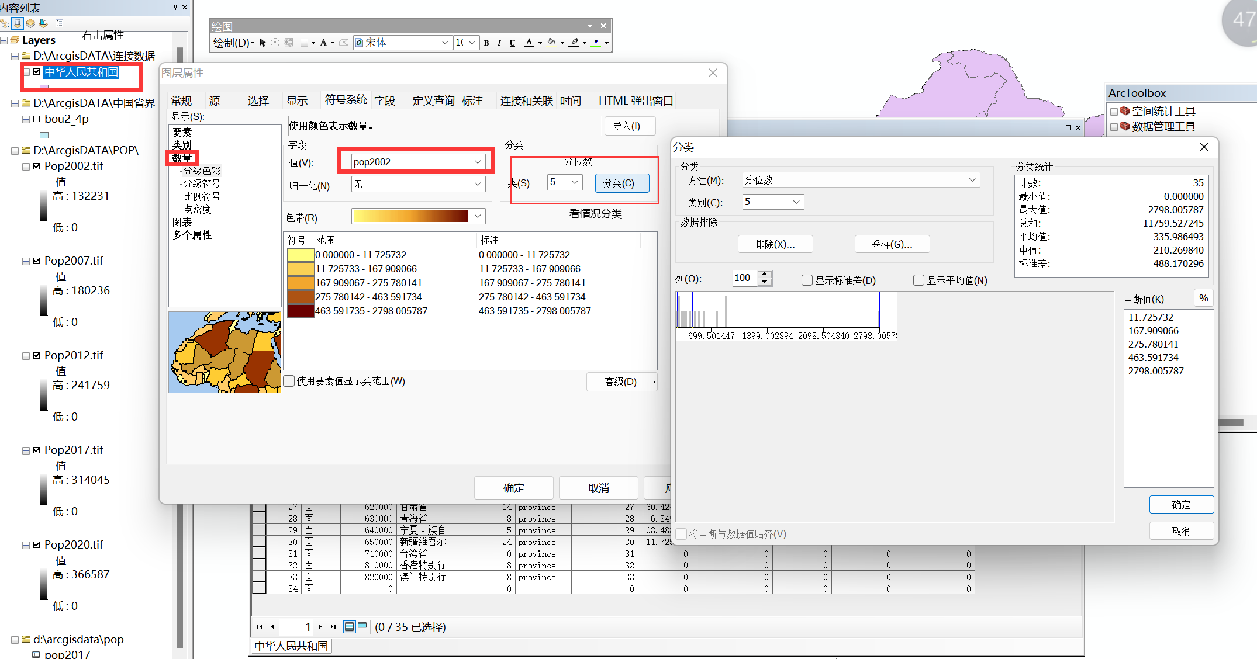
Task: Select the 分位数 method dropdown
Action: (859, 181)
